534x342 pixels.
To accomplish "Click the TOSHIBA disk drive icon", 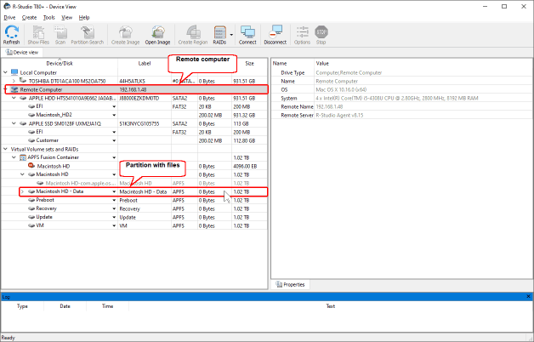I will pyautogui.click(x=23, y=81).
